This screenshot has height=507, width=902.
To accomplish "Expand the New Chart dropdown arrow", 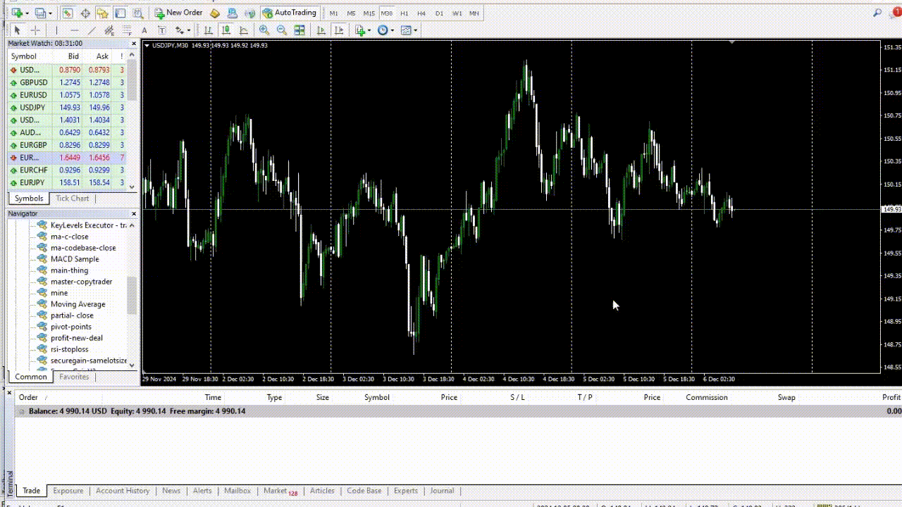I will [27, 13].
